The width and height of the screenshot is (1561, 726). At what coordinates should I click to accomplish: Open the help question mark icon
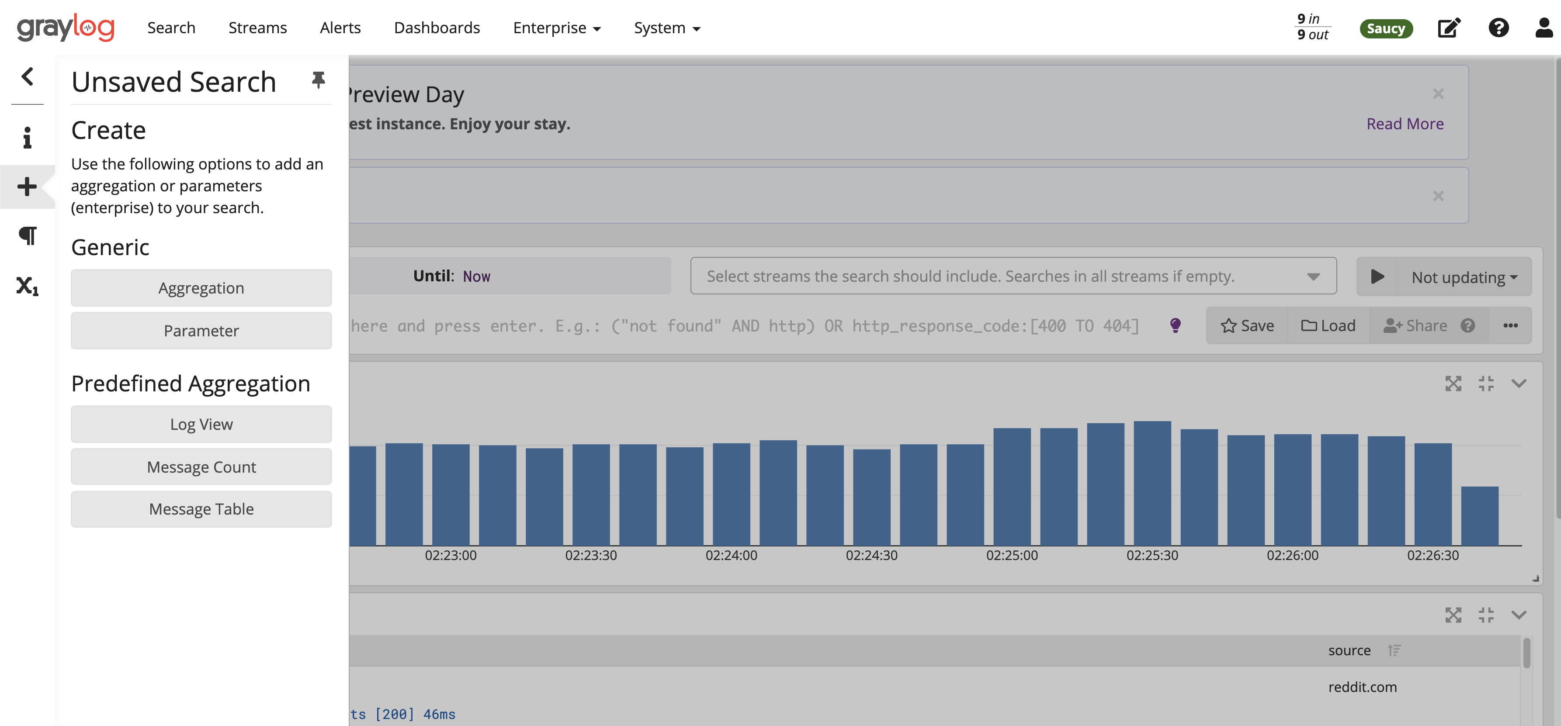pos(1499,28)
